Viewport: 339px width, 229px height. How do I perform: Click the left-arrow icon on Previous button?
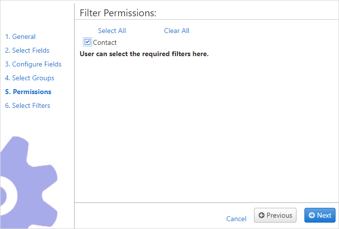click(261, 215)
